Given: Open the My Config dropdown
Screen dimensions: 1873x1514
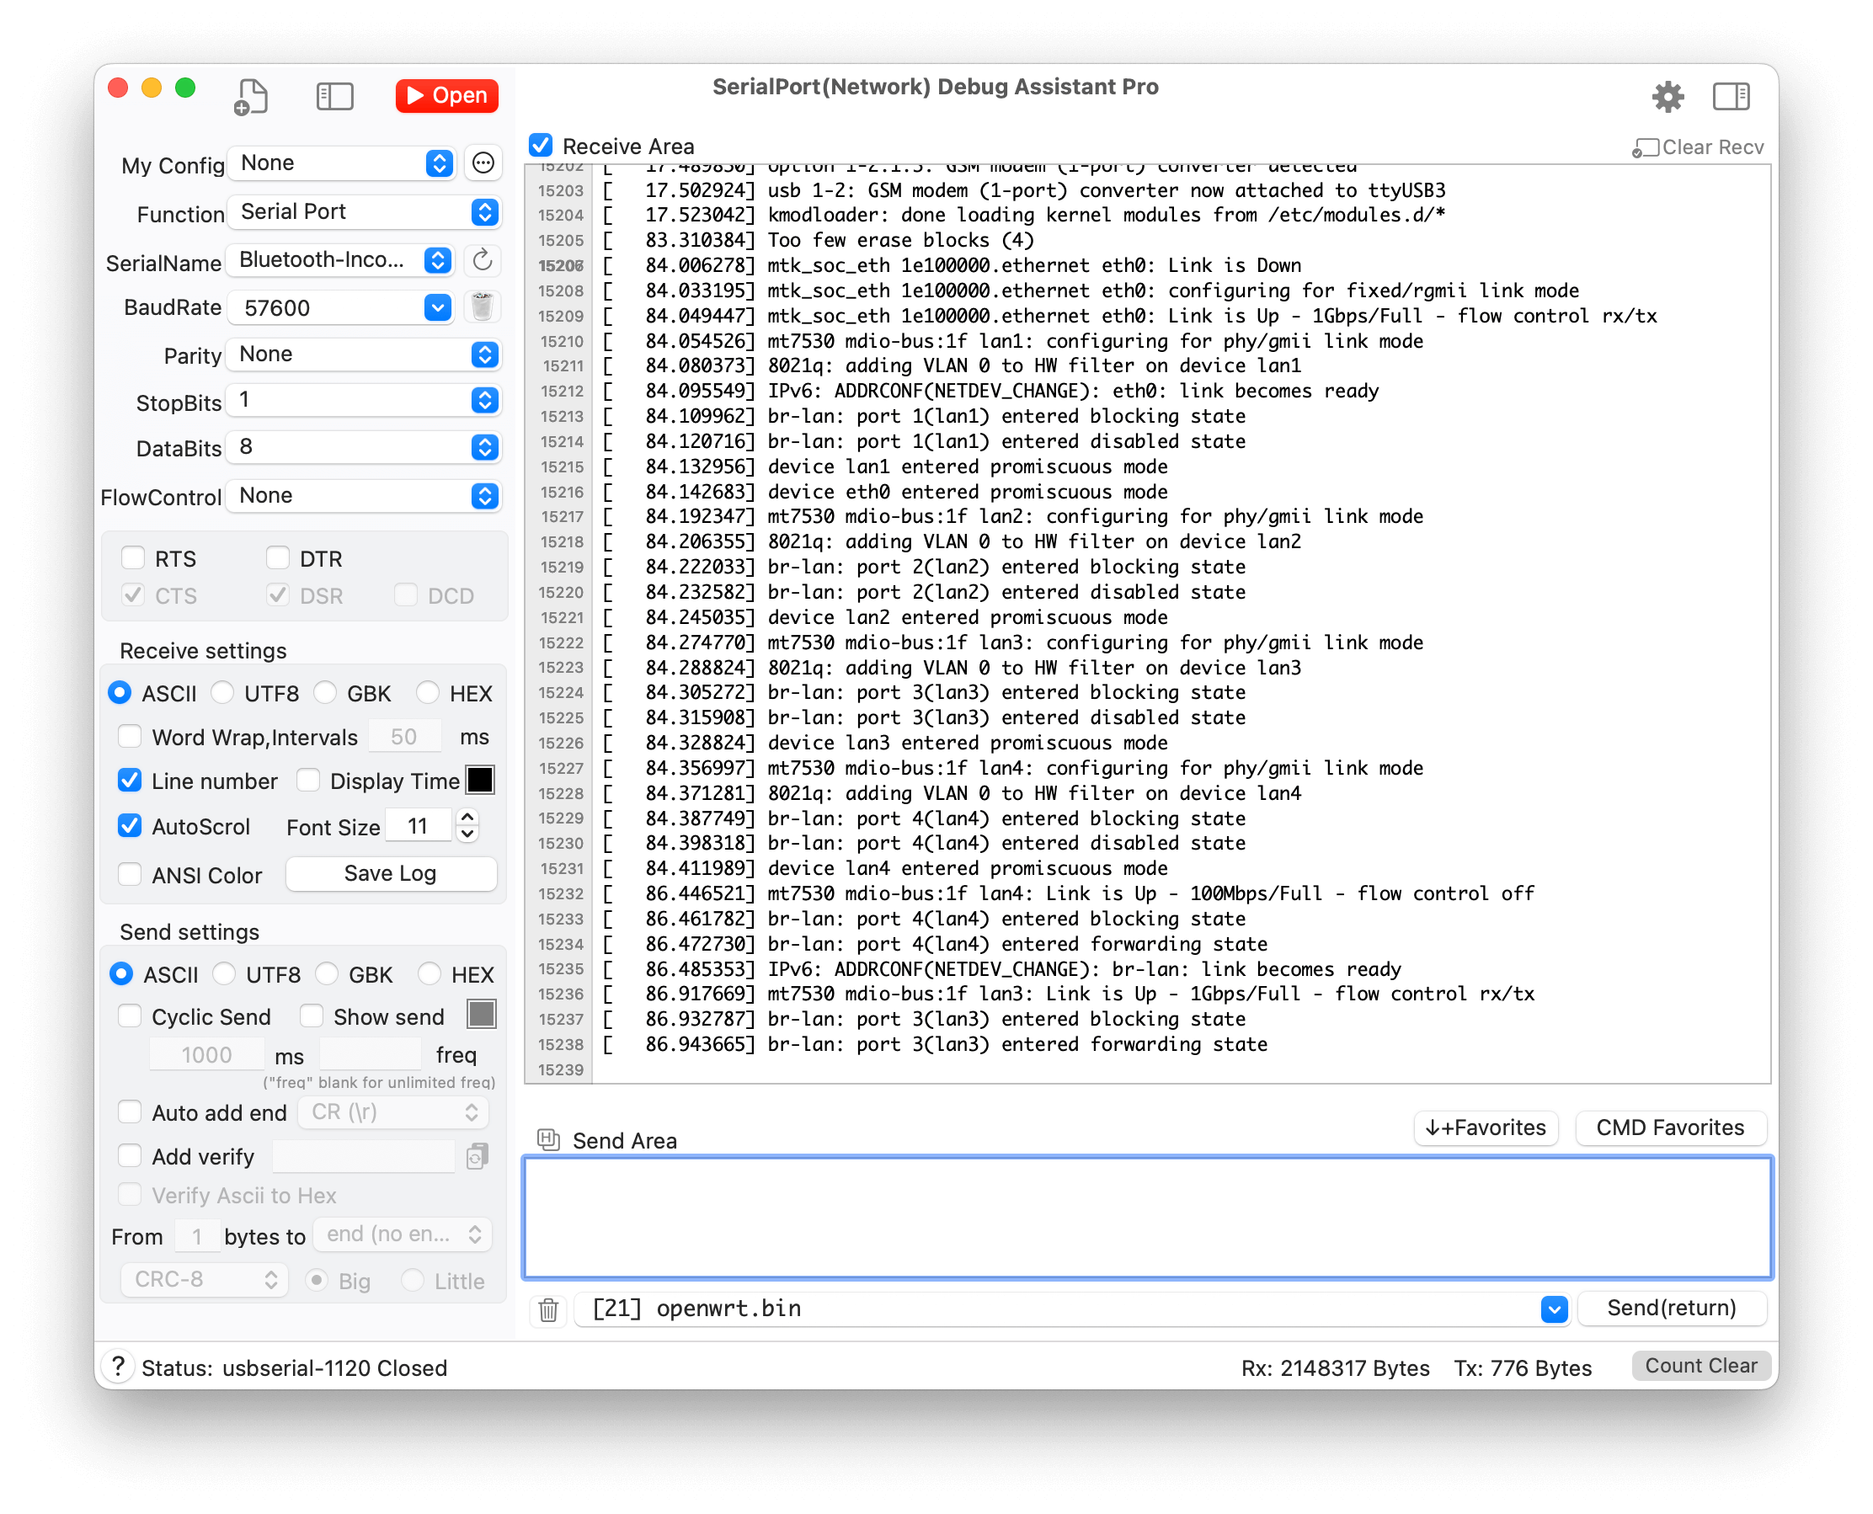Looking at the screenshot, I should [342, 163].
